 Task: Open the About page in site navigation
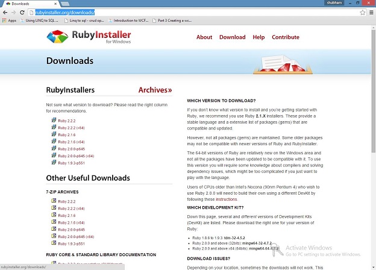tap(204, 37)
